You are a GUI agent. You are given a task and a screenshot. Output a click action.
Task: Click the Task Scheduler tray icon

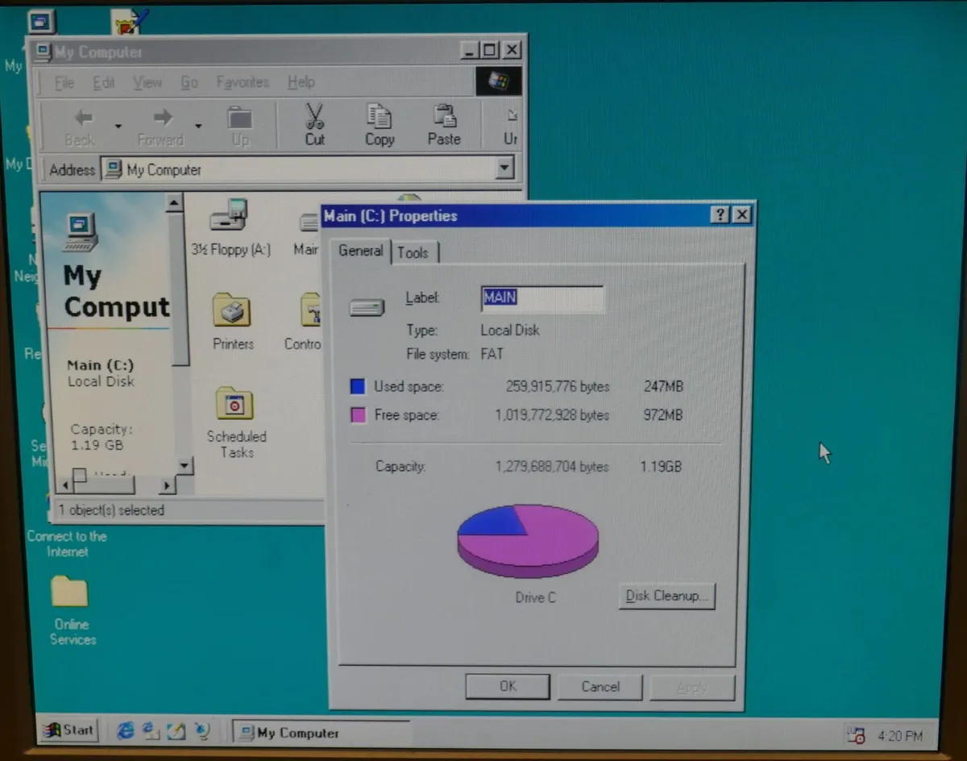point(855,735)
